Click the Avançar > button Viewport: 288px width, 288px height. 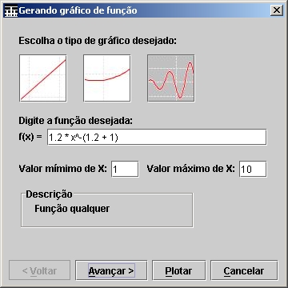click(x=111, y=270)
